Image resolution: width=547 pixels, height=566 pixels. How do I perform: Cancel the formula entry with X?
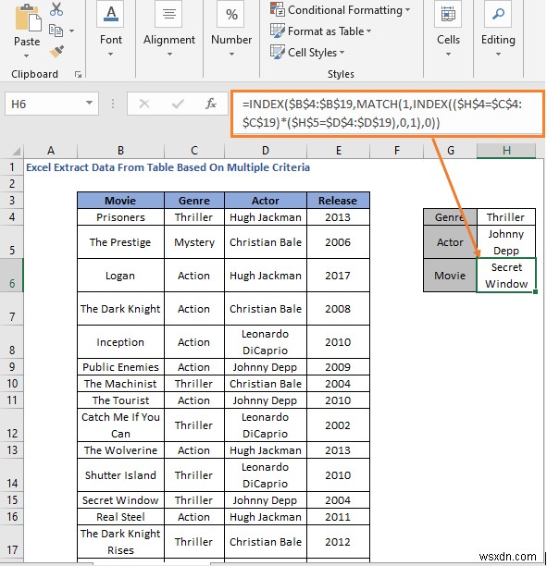pos(144,104)
